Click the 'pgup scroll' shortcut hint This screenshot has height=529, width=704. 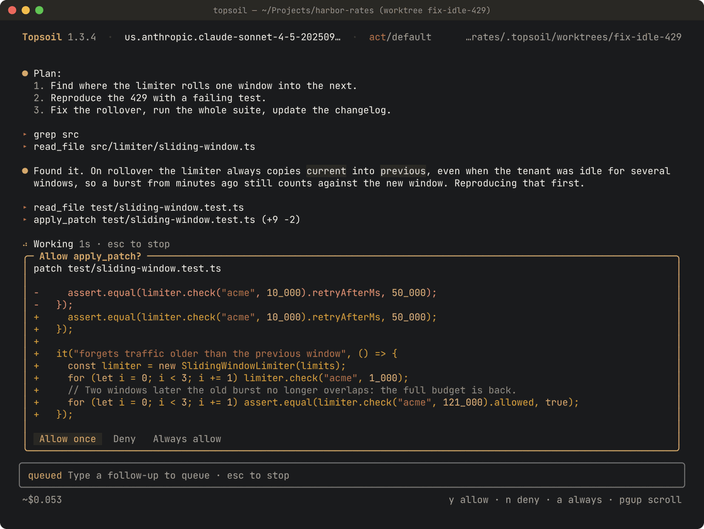coord(650,500)
